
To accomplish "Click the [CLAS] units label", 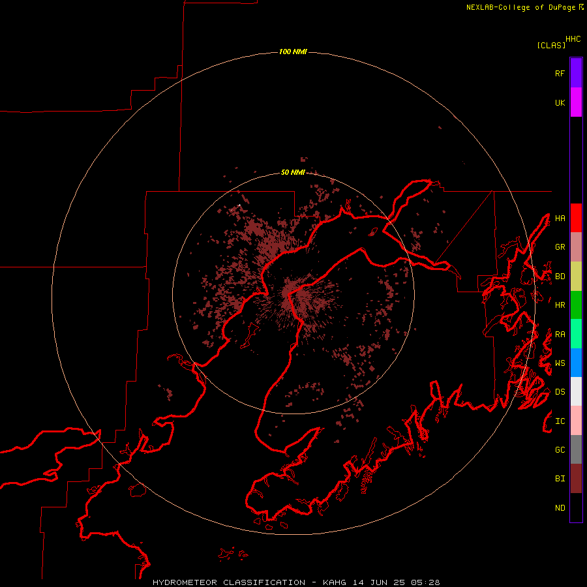I will (x=551, y=45).
